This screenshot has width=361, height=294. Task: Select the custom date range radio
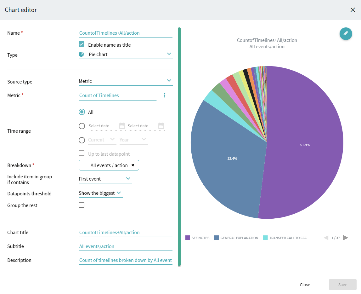(x=82, y=126)
